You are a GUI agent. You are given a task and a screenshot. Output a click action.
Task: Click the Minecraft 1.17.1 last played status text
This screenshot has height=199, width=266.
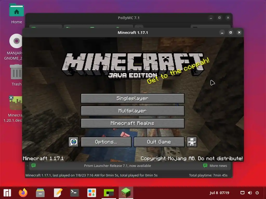point(91,175)
